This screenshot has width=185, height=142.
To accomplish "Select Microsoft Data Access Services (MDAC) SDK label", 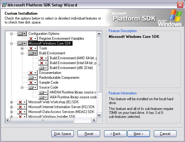I will (61, 112).
